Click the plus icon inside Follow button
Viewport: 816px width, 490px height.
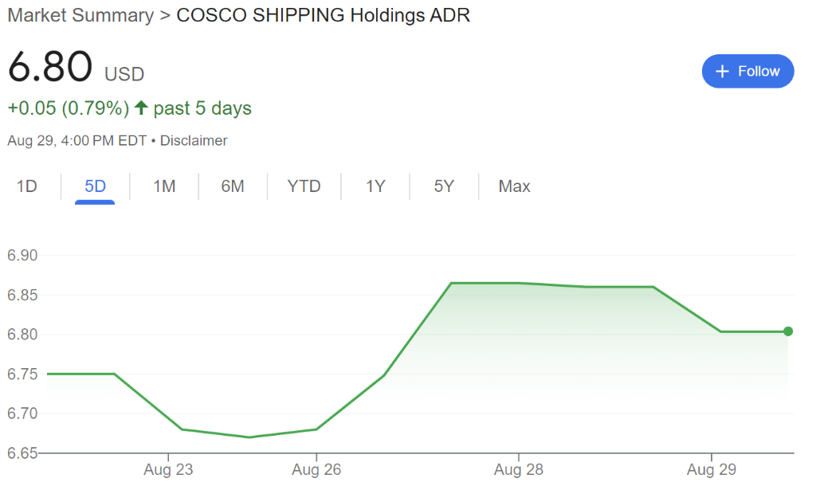pyautogui.click(x=722, y=71)
